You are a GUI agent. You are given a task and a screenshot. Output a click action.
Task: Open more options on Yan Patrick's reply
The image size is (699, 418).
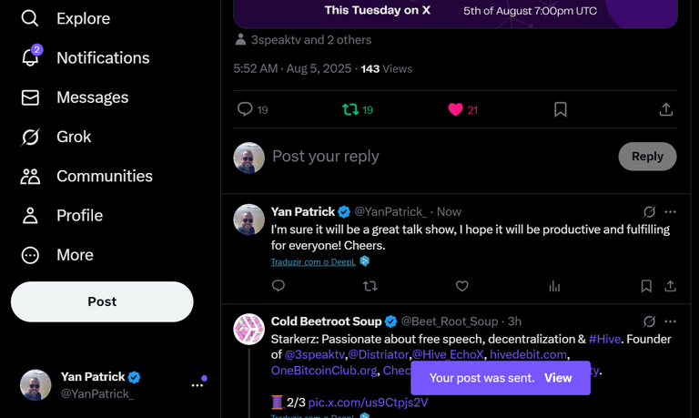(x=670, y=212)
